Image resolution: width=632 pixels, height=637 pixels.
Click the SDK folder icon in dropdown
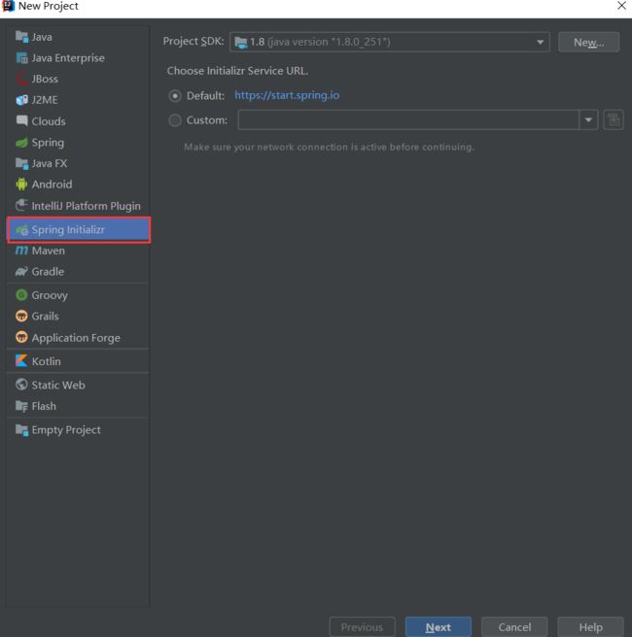(x=241, y=43)
